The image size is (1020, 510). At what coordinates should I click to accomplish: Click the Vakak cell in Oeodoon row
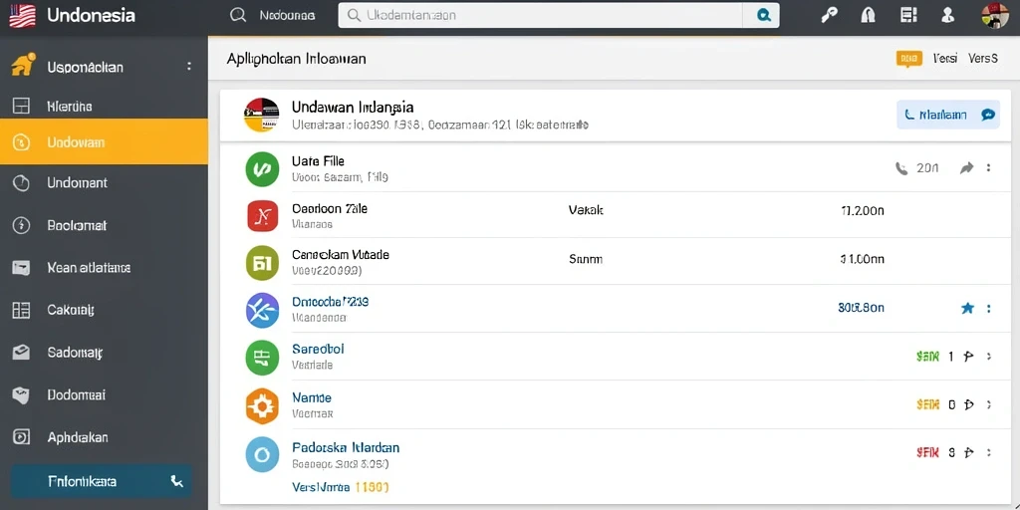click(x=586, y=211)
